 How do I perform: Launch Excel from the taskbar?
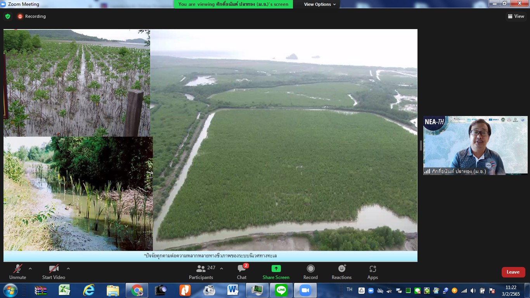(x=64, y=290)
